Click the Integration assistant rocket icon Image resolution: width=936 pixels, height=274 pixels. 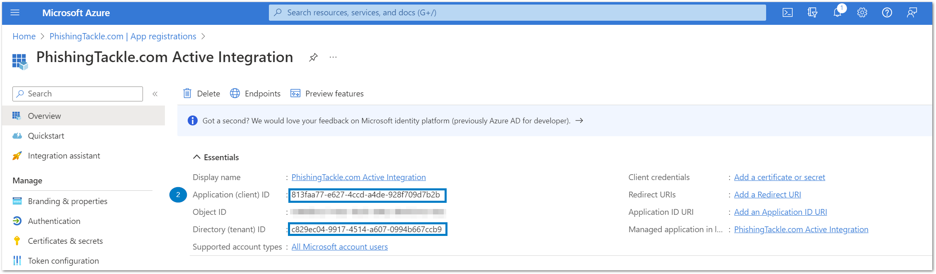tap(17, 156)
